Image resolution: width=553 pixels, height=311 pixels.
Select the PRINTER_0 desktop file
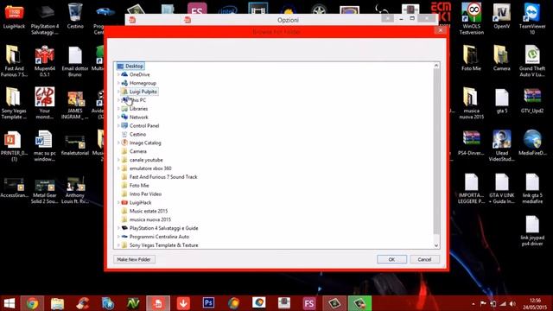click(x=14, y=146)
